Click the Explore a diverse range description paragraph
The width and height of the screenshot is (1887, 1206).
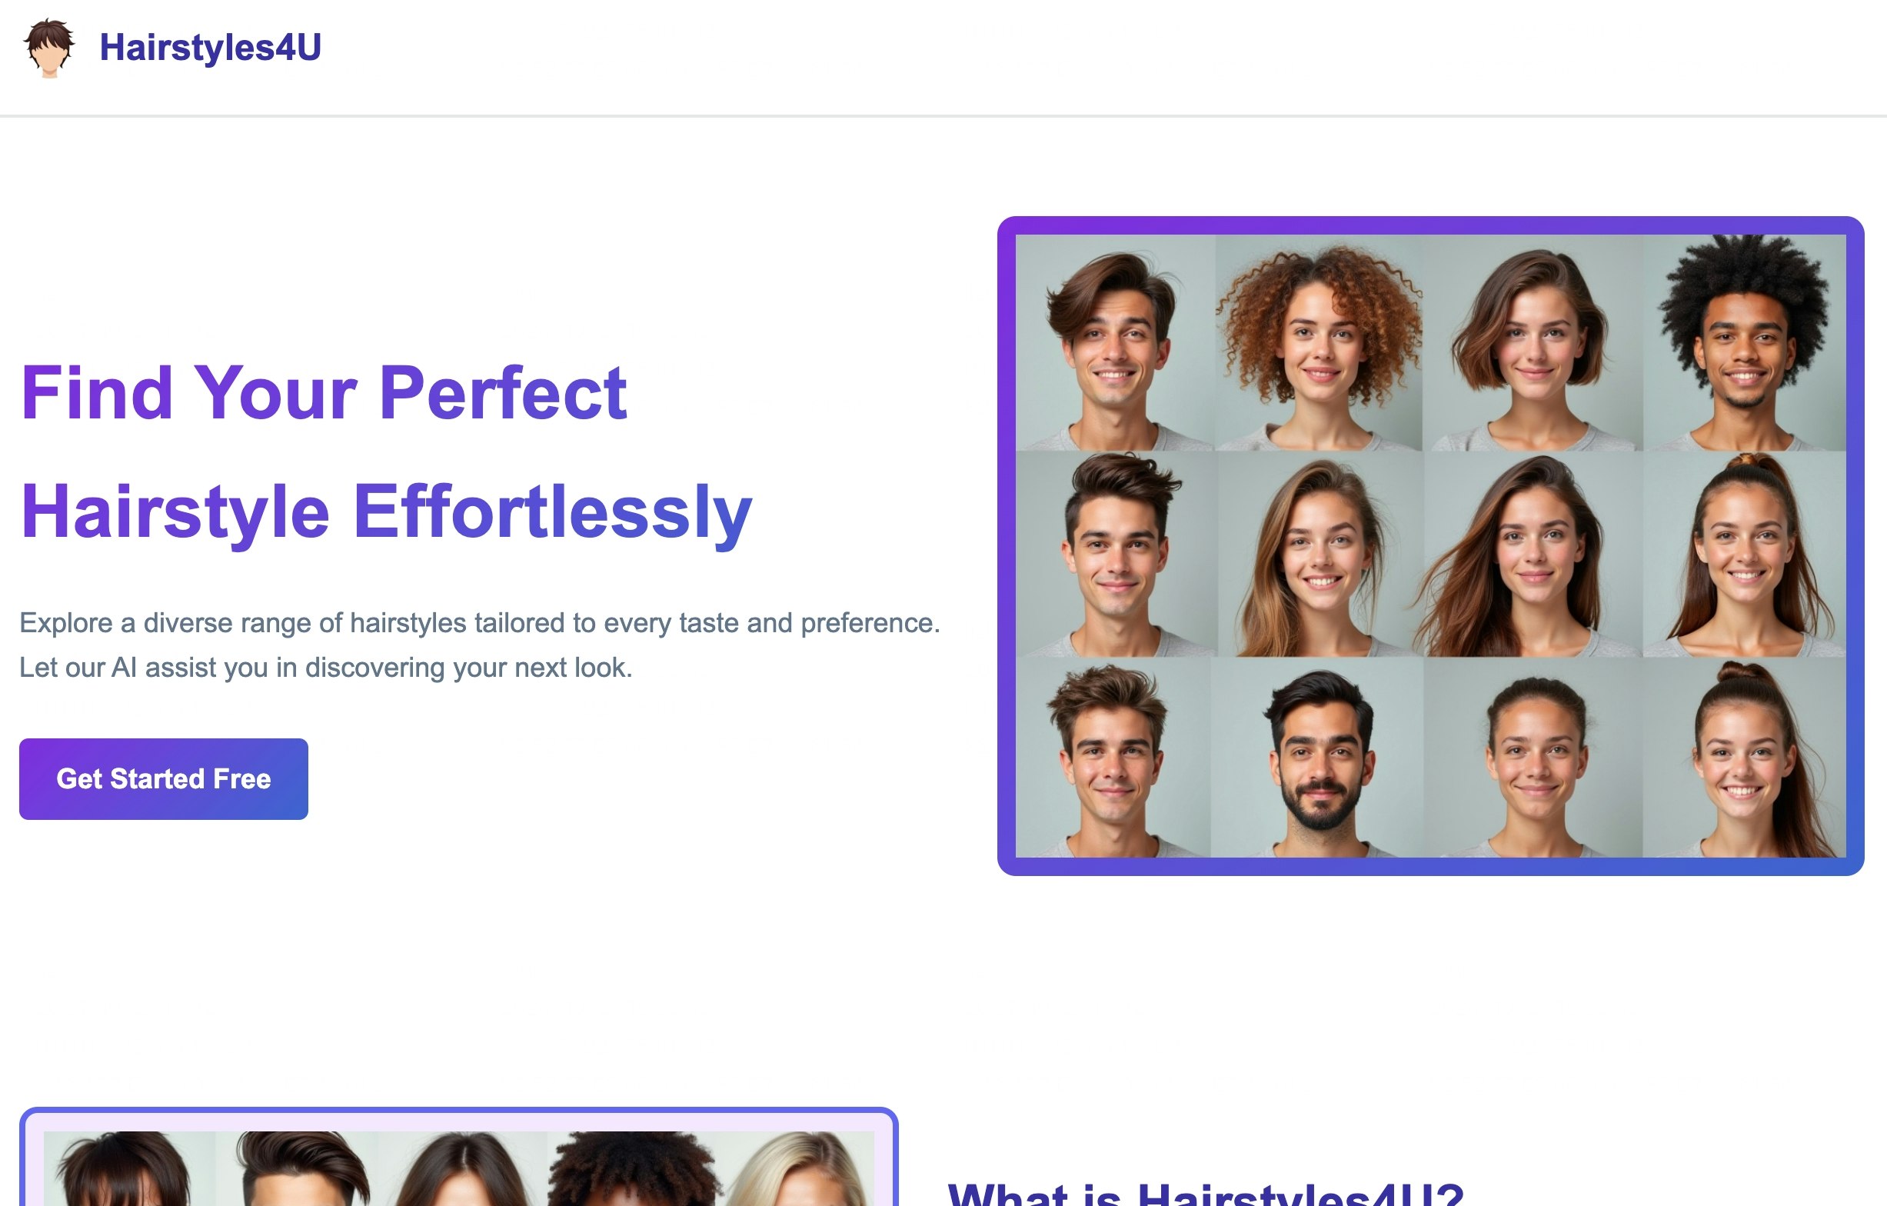coord(480,645)
